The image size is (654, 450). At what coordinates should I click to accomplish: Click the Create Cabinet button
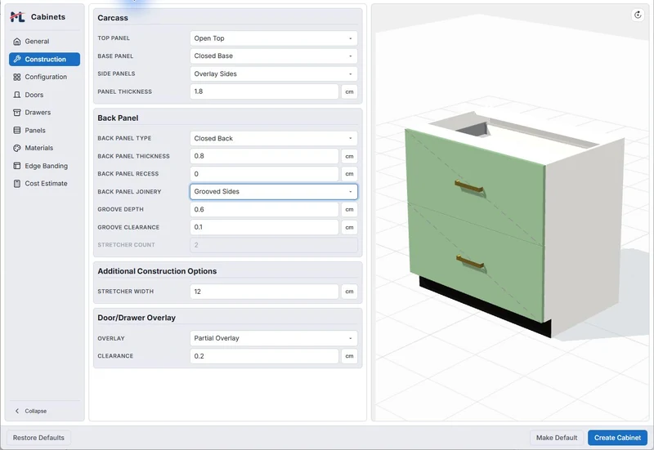[x=618, y=438]
